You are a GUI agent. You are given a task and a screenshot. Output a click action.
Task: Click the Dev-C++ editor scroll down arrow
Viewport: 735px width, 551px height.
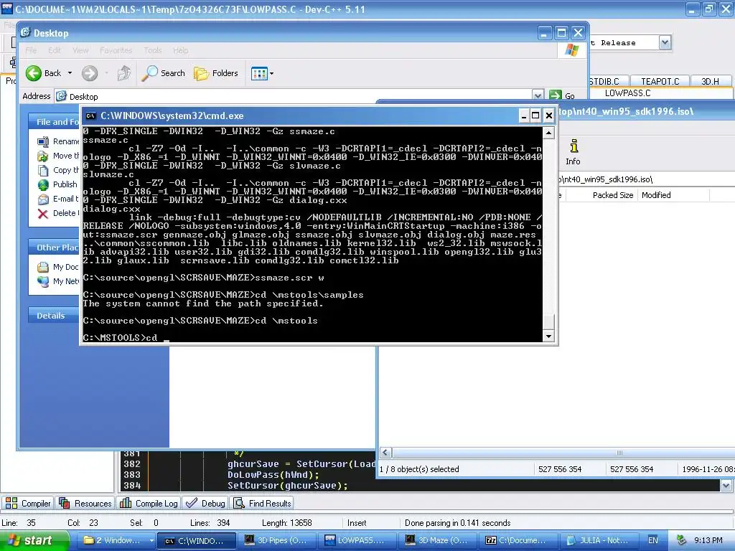(x=726, y=486)
